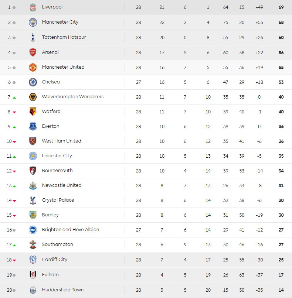
Task: Click the Liverpool club crest
Action: [33, 7]
